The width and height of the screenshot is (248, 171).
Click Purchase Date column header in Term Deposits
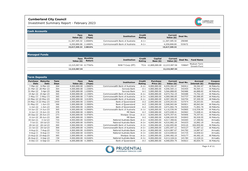pos(33,82)
